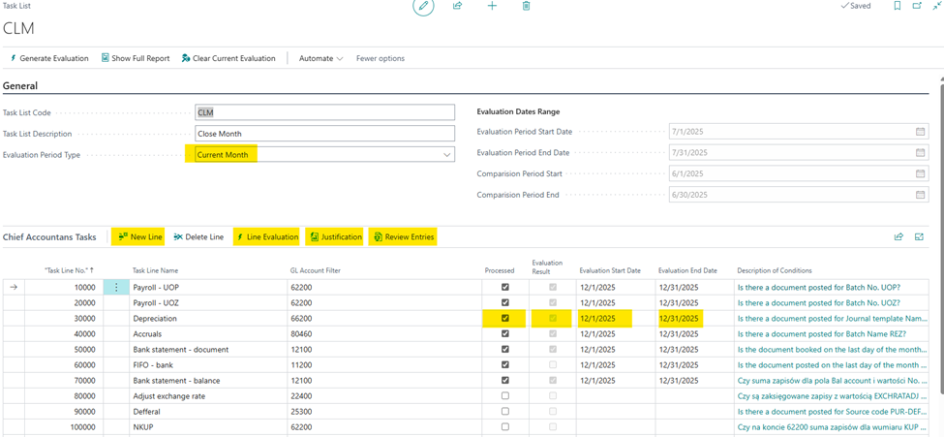Click the share icon in header

click(457, 7)
